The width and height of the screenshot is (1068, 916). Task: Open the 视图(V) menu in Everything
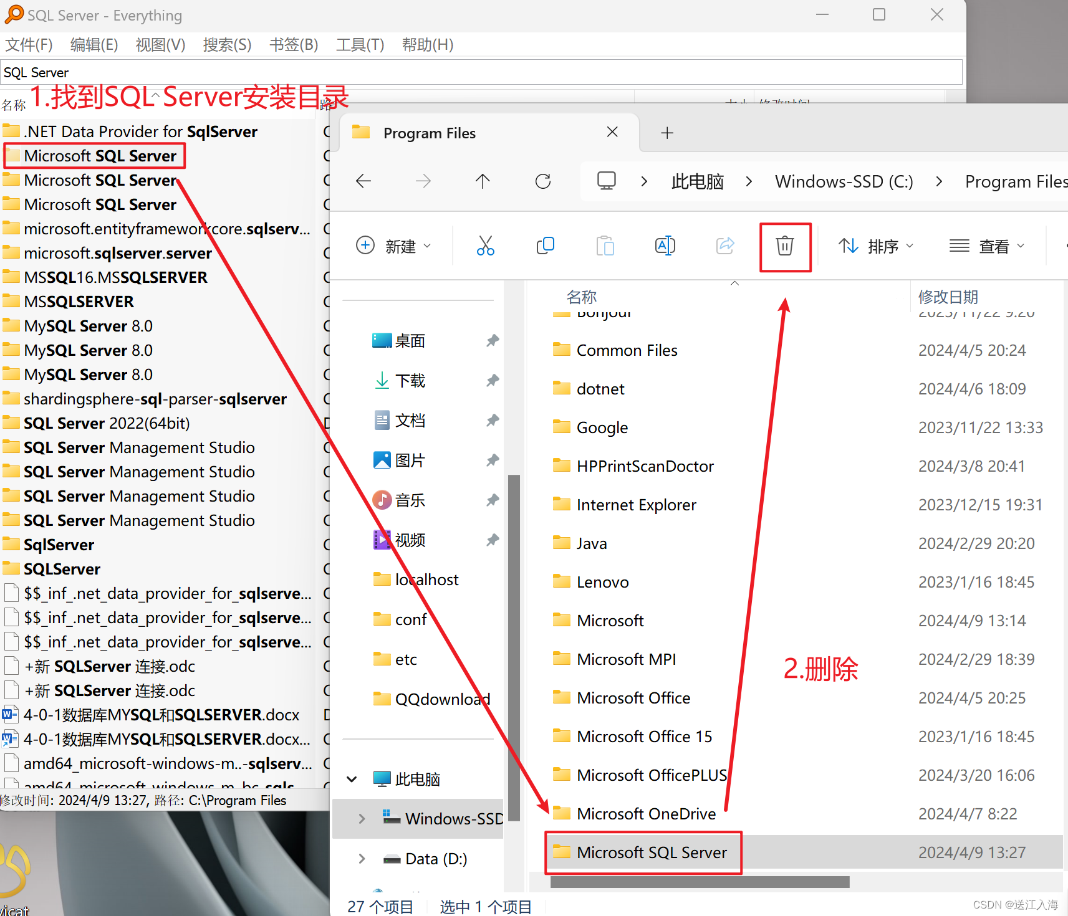point(160,45)
